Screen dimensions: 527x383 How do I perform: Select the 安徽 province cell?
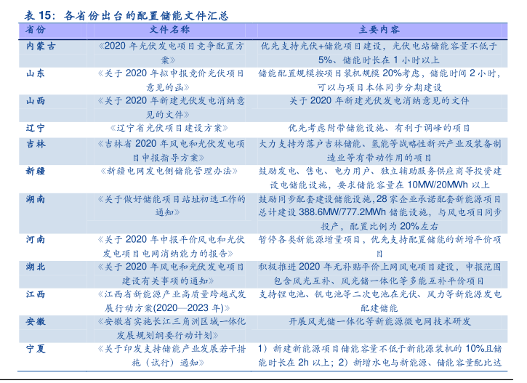pos(35,321)
